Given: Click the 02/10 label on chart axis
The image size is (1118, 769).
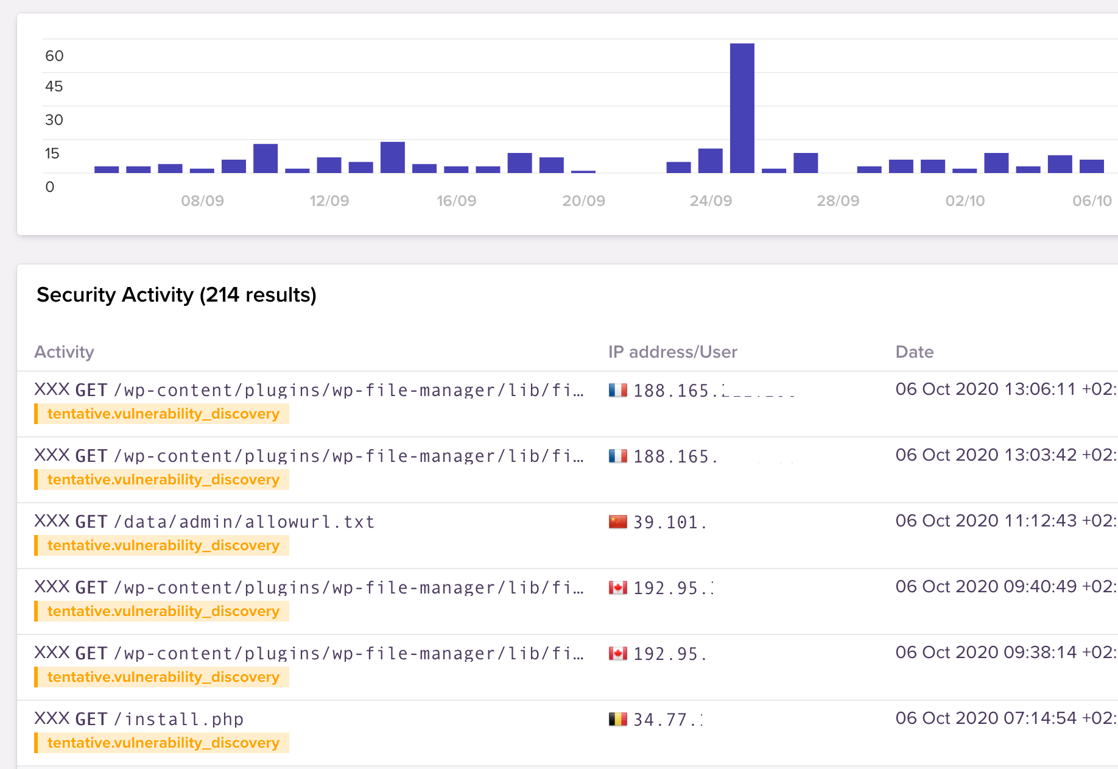Looking at the screenshot, I should 965,200.
